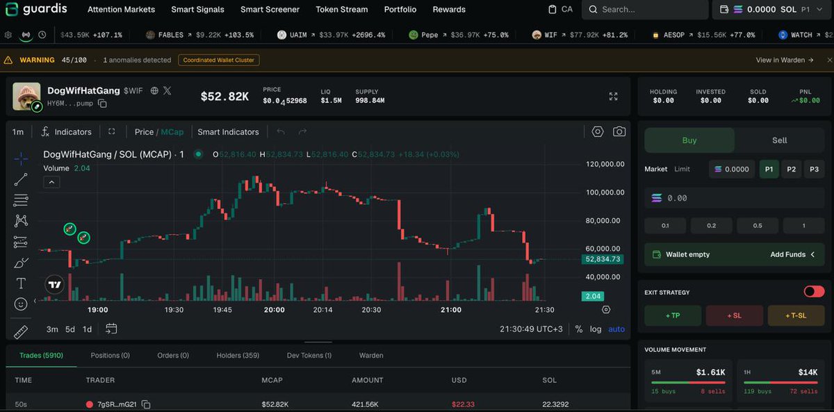
Task: Toggle the Exit Strategy switch
Action: pos(814,291)
